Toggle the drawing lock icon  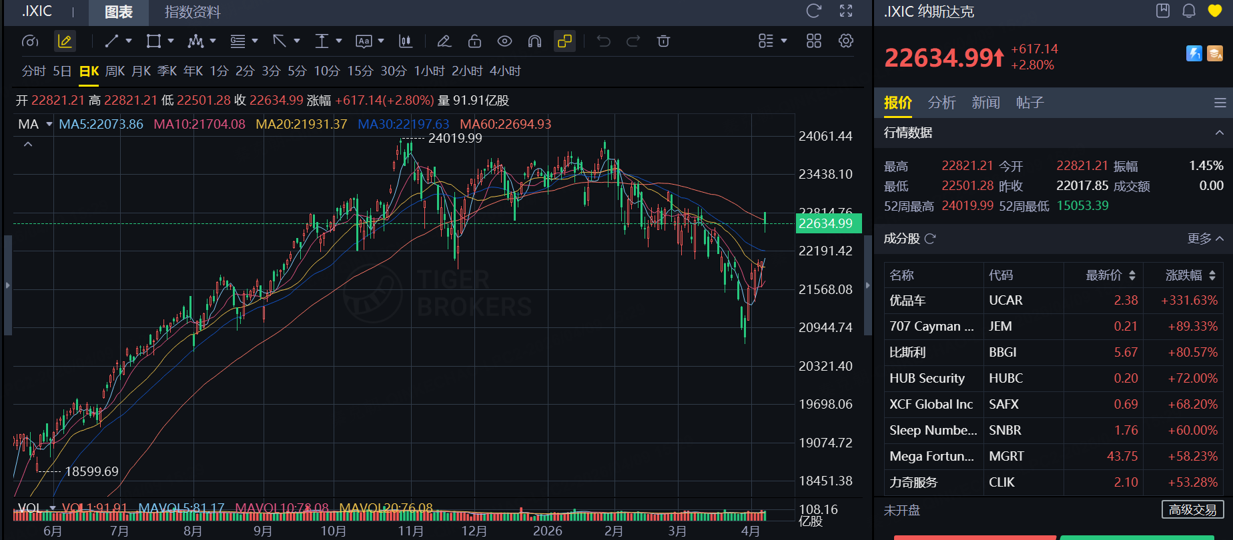click(x=474, y=41)
